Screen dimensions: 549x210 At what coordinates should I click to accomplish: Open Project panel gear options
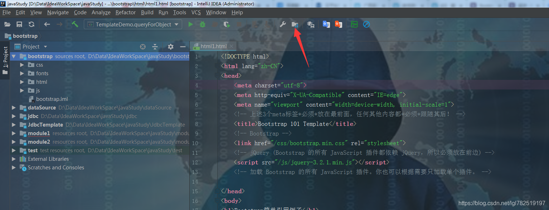171,47
